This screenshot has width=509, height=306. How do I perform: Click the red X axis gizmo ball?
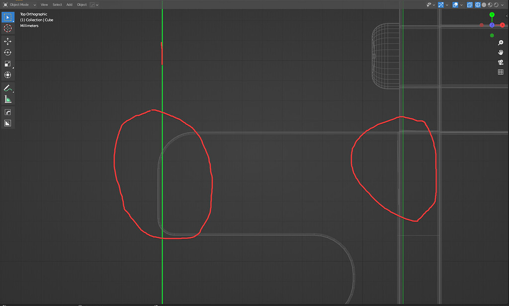[502, 25]
